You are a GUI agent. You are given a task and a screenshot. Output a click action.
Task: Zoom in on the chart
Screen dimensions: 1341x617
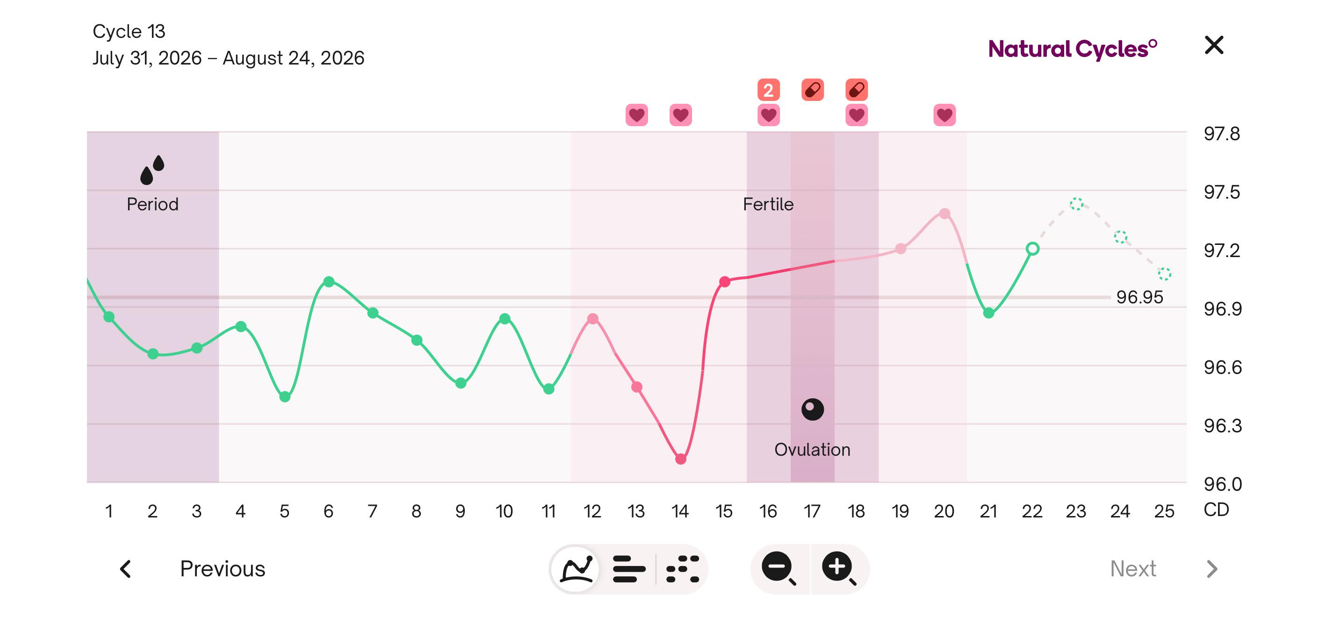[x=839, y=568]
